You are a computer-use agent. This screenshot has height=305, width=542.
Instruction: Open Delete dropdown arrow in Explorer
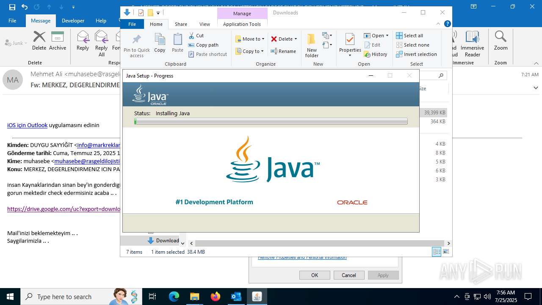[296, 39]
